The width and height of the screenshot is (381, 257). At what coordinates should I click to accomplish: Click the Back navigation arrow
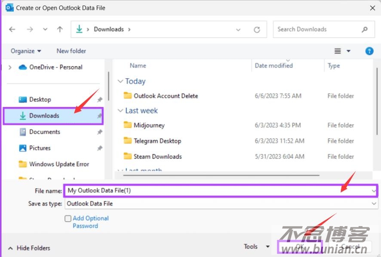pos(12,30)
